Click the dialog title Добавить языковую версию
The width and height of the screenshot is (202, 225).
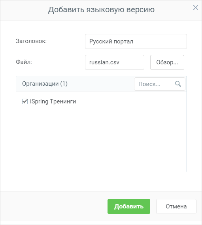click(x=101, y=10)
